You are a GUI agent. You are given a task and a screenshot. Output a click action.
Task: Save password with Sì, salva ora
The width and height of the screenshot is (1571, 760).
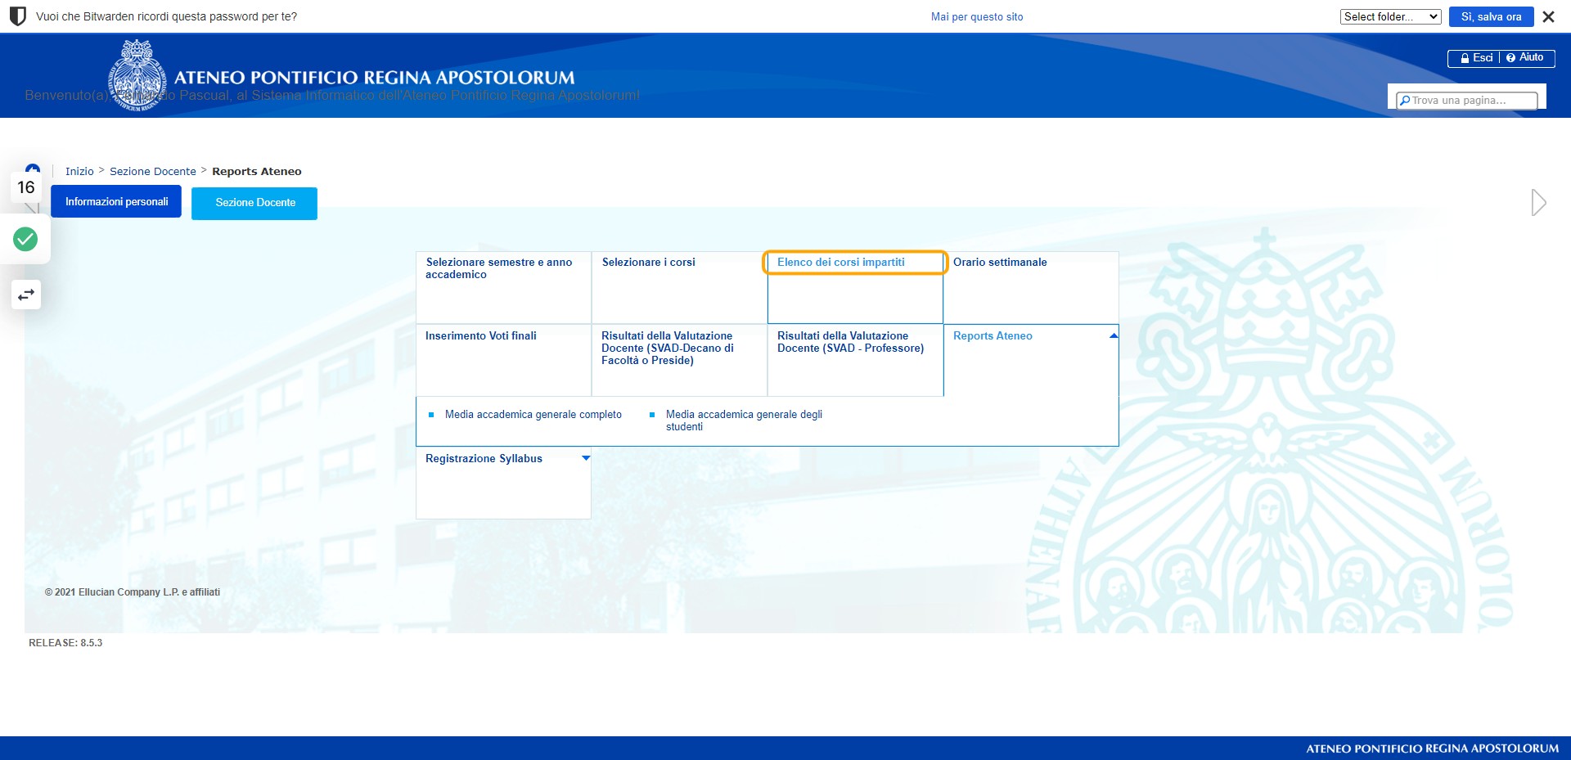point(1491,16)
